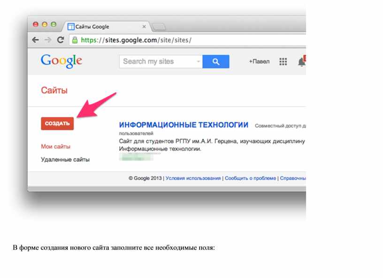Open Мои сайты in sidebar
383x278 pixels.
pyautogui.click(x=56, y=146)
